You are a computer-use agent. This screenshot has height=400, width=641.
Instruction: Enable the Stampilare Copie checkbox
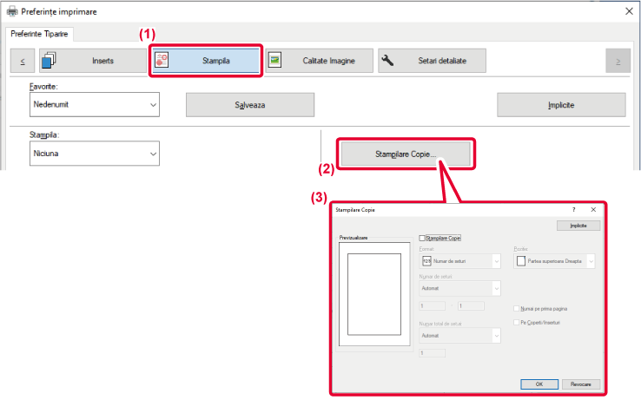(x=423, y=237)
